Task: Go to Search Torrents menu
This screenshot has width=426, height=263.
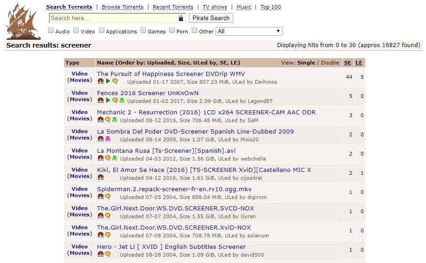Action: 69,7
